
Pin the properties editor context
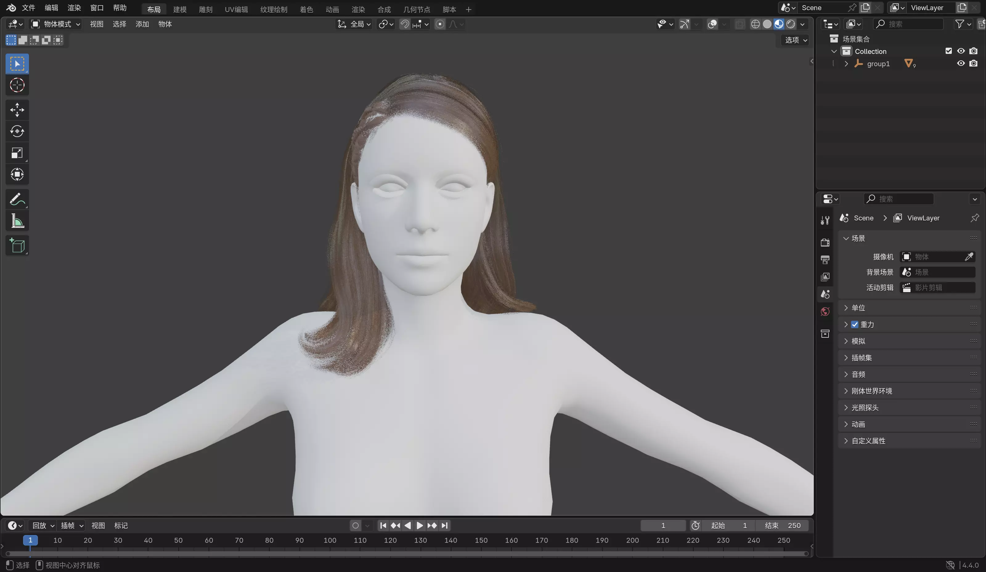[974, 218]
